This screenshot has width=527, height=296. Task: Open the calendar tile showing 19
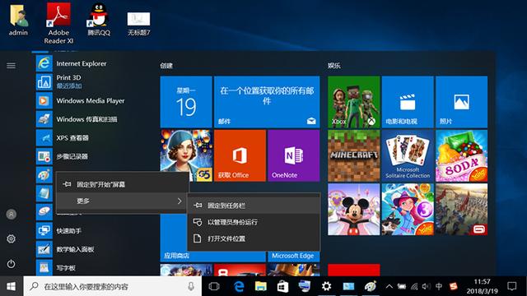[x=186, y=102]
